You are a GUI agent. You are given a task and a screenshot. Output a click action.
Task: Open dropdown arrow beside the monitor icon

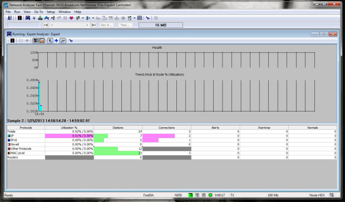pos(83,18)
